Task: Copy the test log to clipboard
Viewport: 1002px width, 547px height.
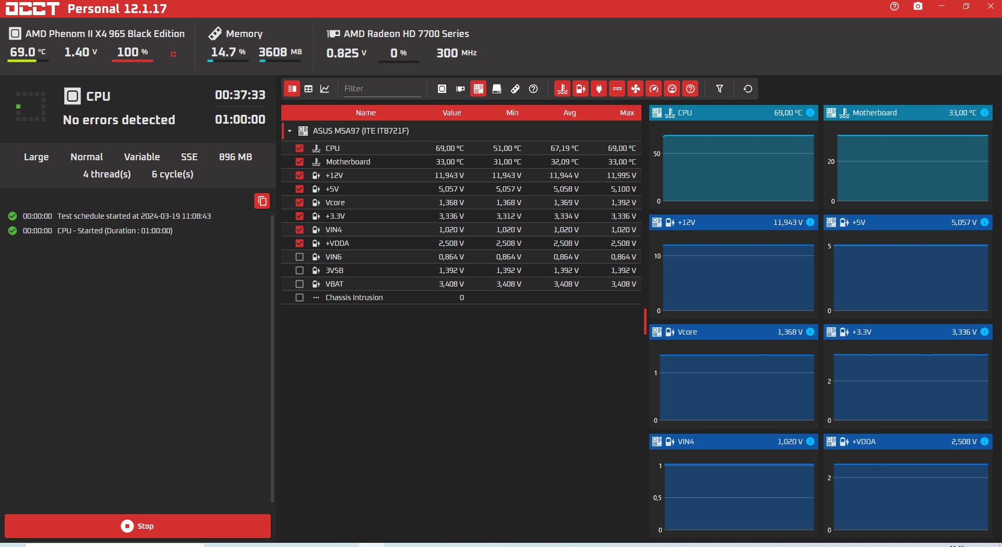Action: pyautogui.click(x=262, y=201)
